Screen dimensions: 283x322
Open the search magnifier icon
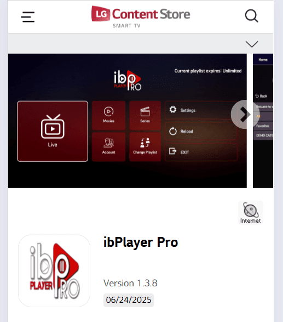tap(252, 15)
